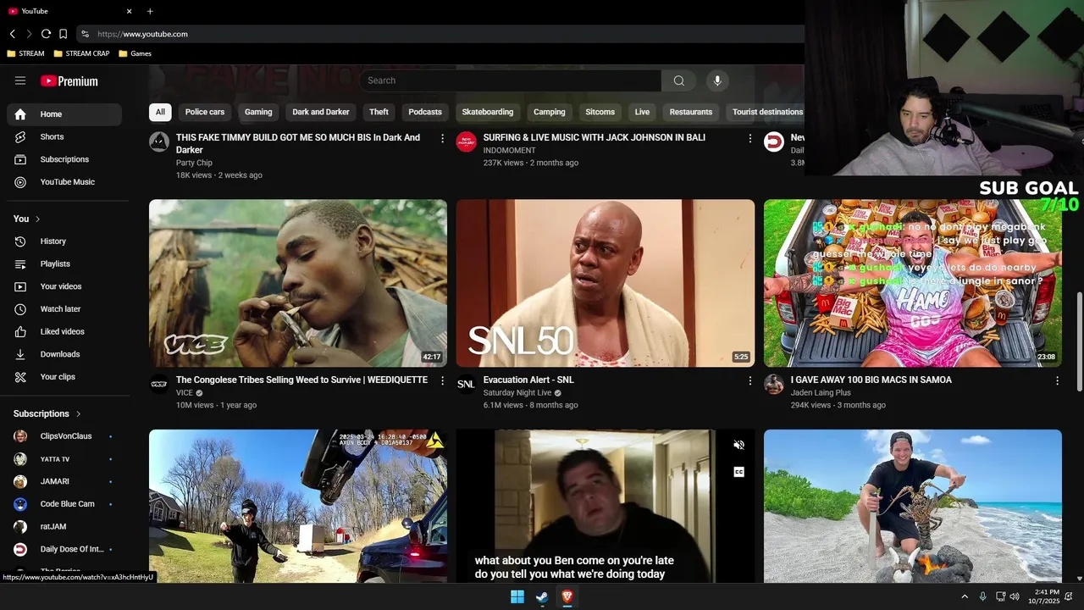The width and height of the screenshot is (1084, 610).
Task: Open VICE channel avatar under Congolese video
Action: (x=159, y=384)
